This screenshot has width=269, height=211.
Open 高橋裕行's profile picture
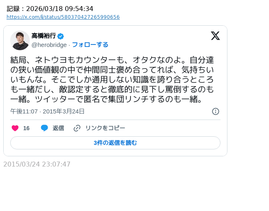(20, 40)
